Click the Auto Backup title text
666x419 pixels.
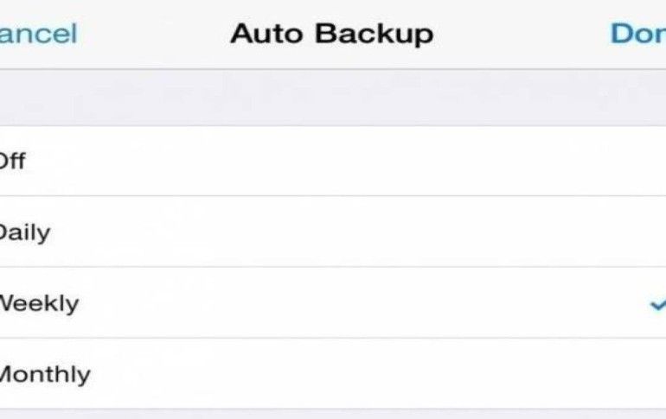click(x=331, y=34)
